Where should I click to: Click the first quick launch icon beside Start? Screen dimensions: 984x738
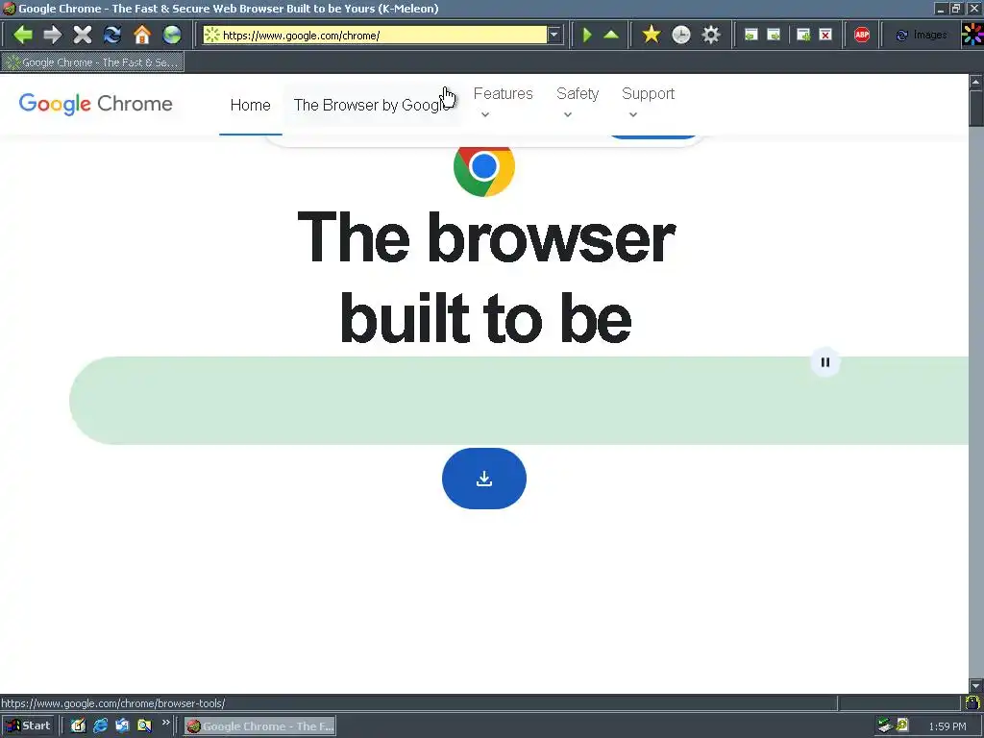(x=79, y=726)
